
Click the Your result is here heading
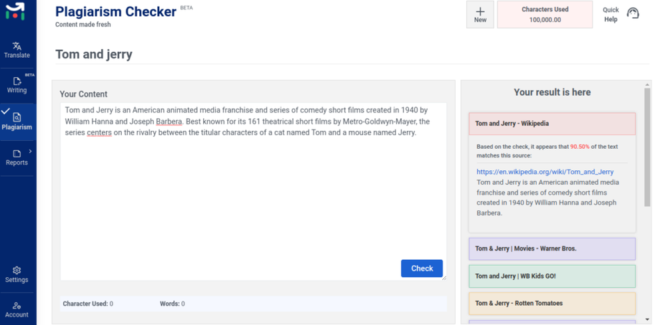click(552, 92)
